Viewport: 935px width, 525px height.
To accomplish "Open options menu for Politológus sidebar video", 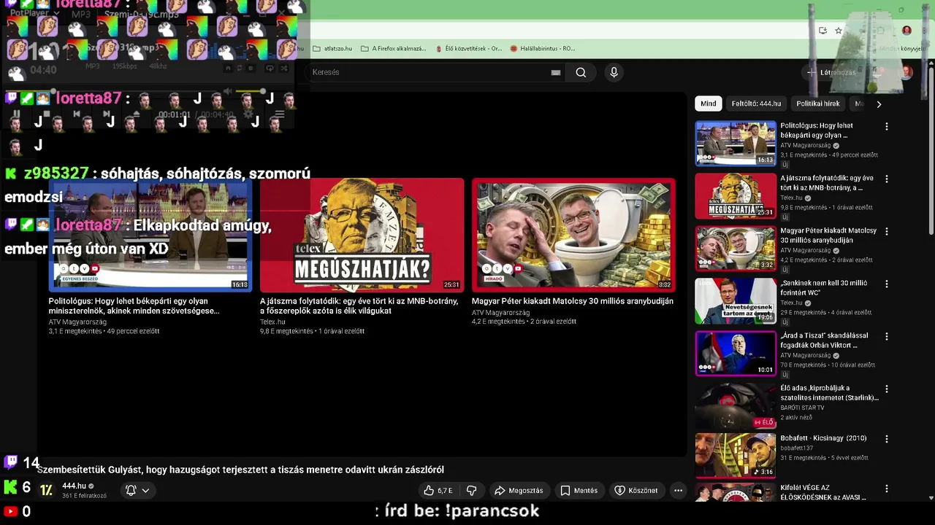I will 887,127.
